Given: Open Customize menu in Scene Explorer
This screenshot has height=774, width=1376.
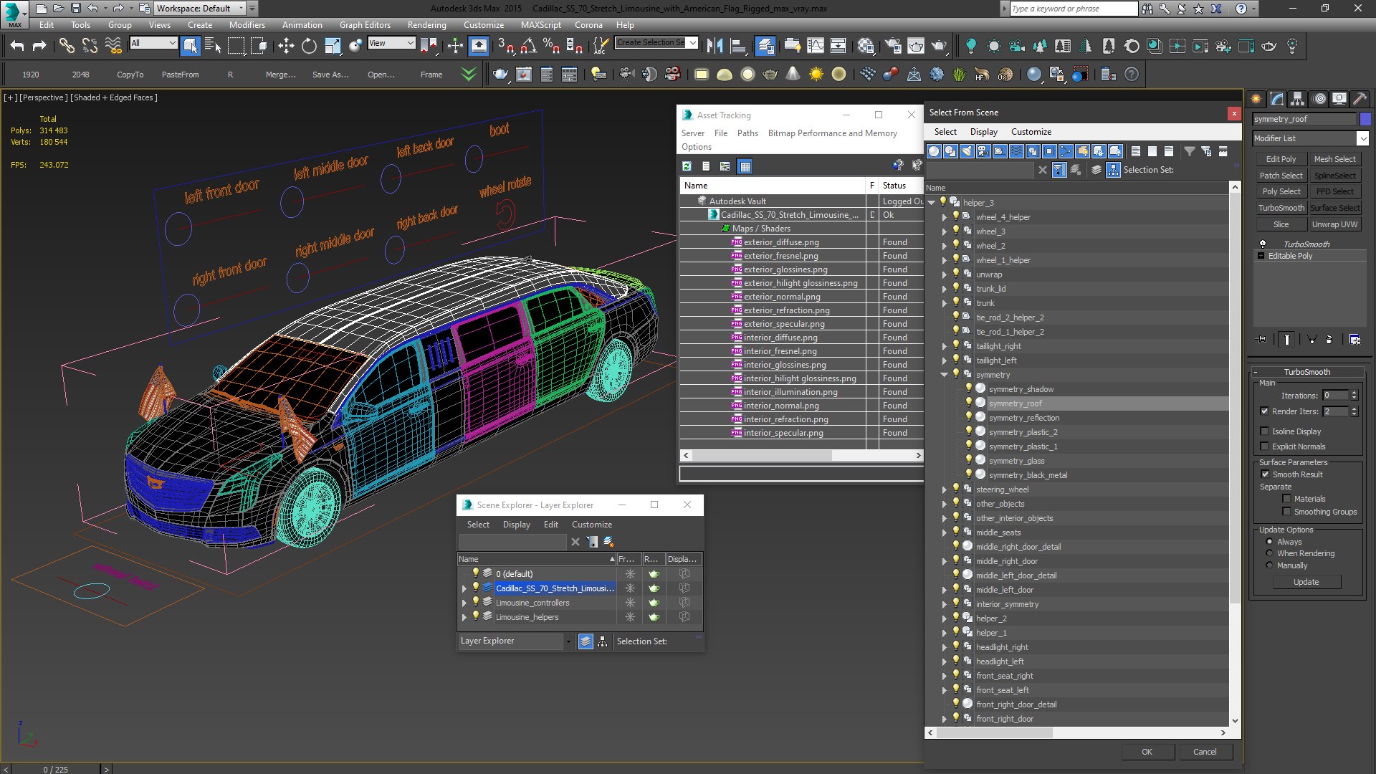Looking at the screenshot, I should click(x=591, y=525).
